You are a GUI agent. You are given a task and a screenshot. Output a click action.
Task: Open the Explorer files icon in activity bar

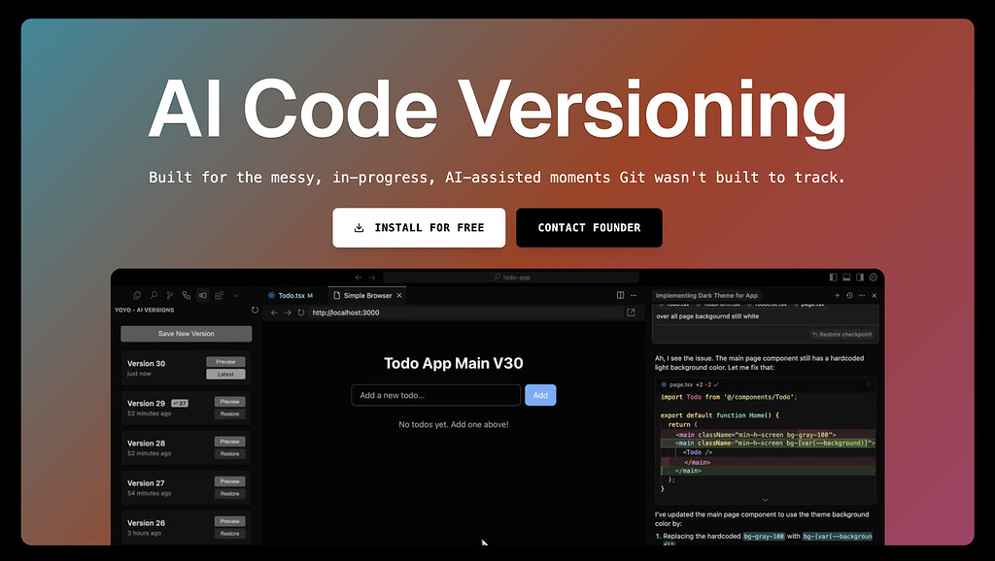tap(136, 295)
